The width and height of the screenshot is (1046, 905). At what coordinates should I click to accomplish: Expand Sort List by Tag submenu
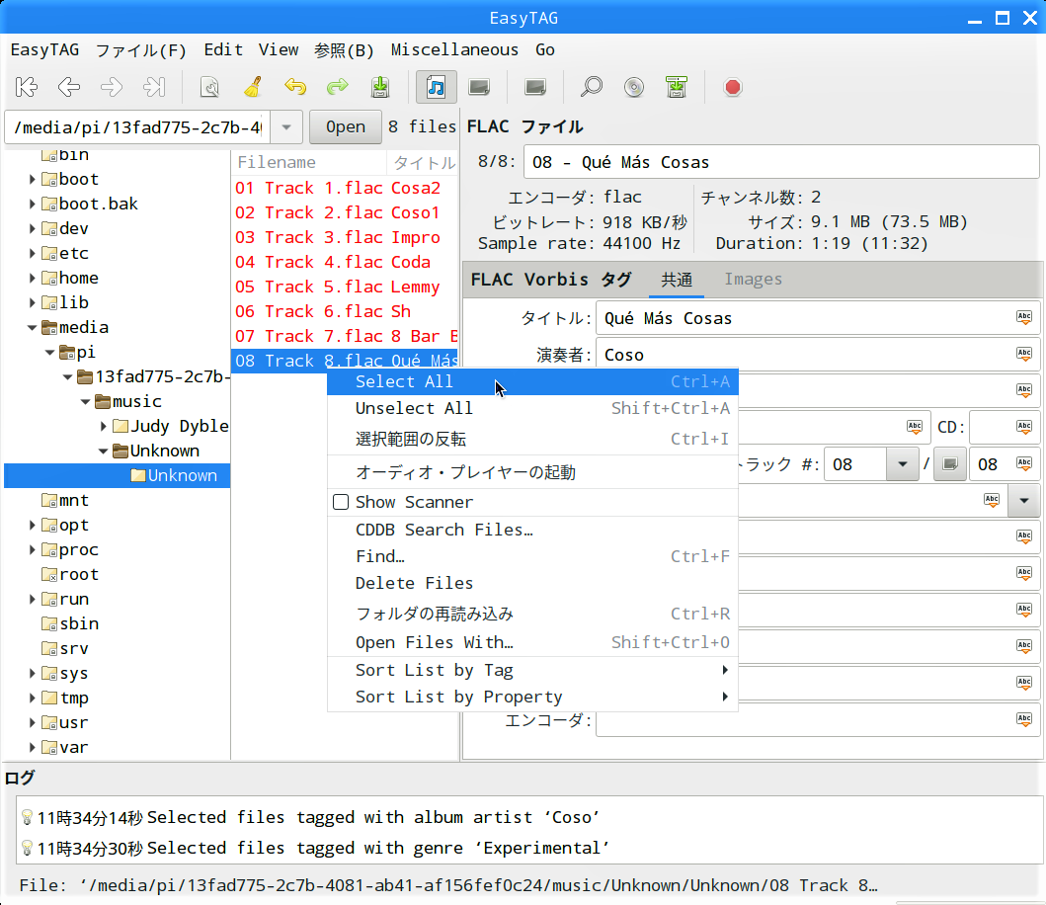532,670
